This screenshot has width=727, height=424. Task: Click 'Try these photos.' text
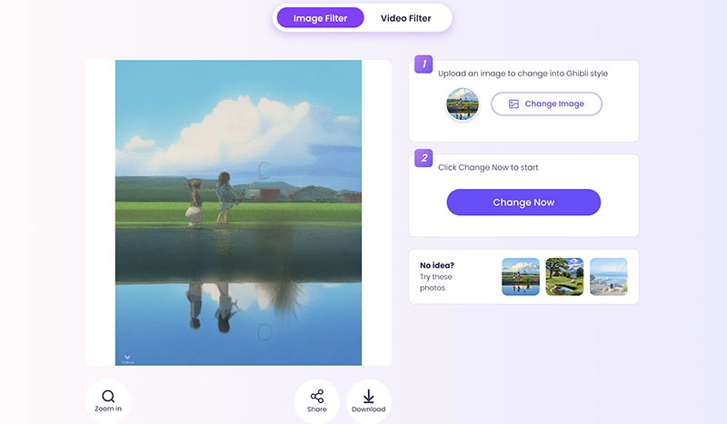pos(436,282)
